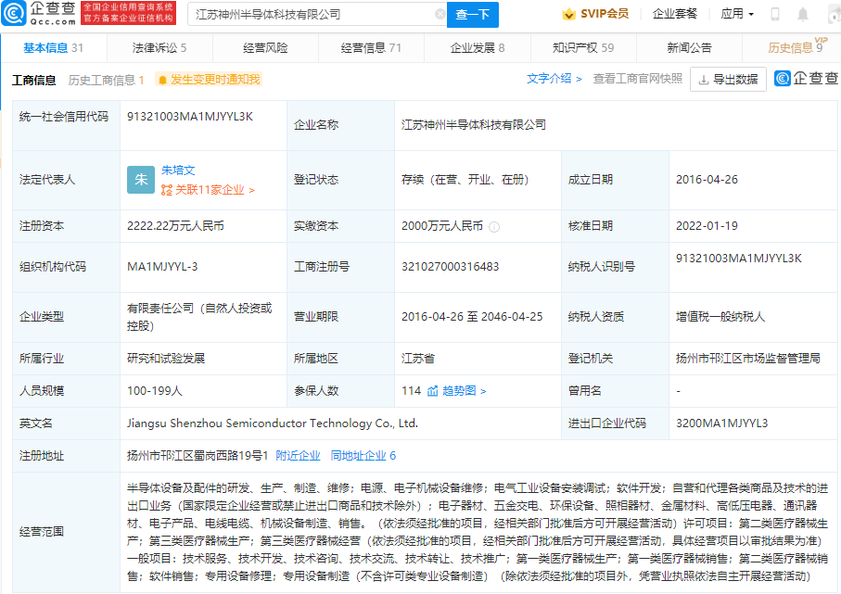Click the 附近企业 link

click(298, 455)
